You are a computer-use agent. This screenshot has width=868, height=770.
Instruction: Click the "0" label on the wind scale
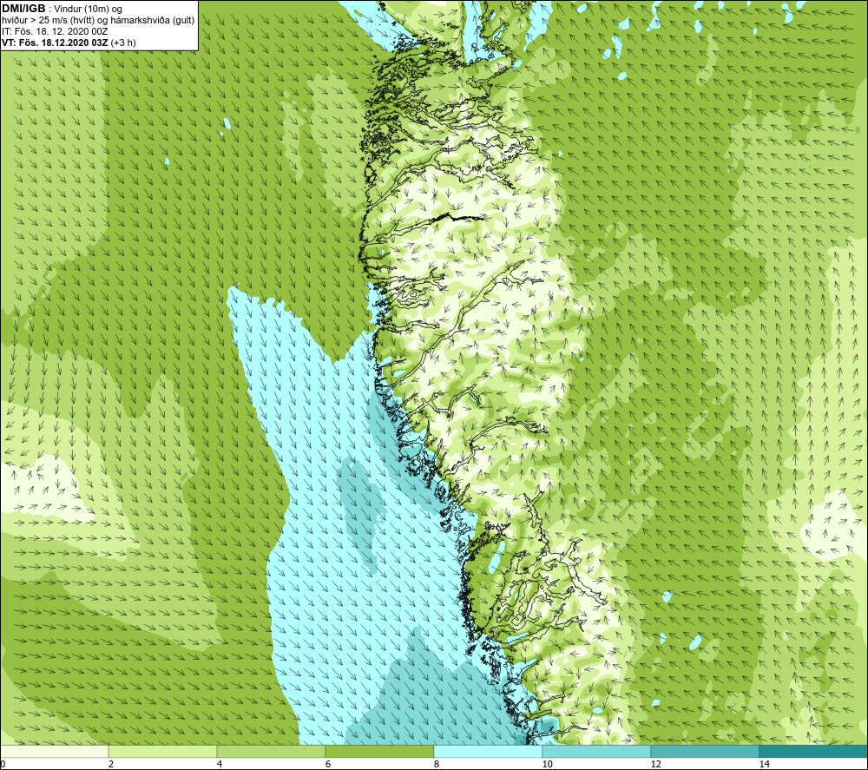[3, 764]
